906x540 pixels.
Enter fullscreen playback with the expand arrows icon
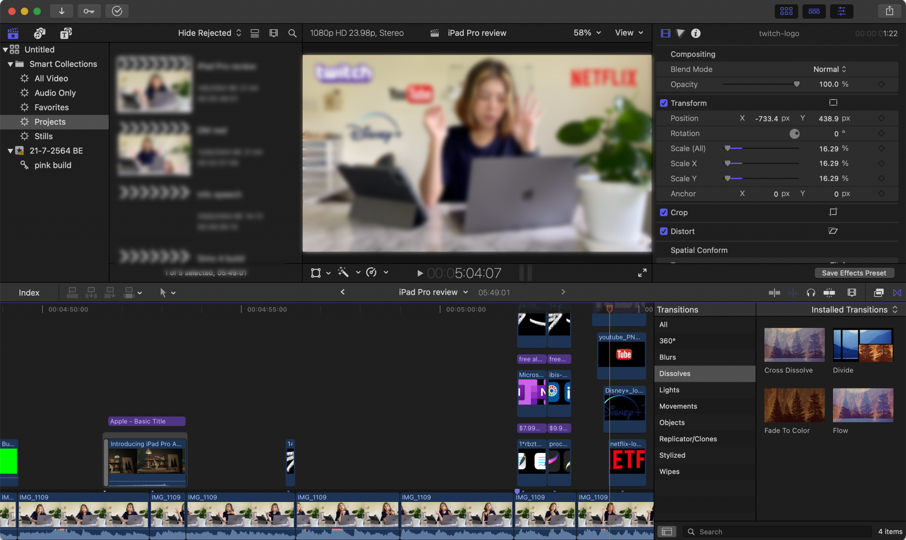tap(642, 273)
